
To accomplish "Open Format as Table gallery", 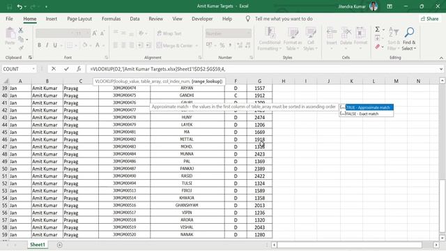I will pyautogui.click(x=293, y=39).
